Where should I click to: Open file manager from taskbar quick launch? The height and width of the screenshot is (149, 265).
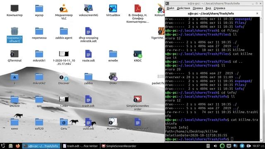[11, 146]
